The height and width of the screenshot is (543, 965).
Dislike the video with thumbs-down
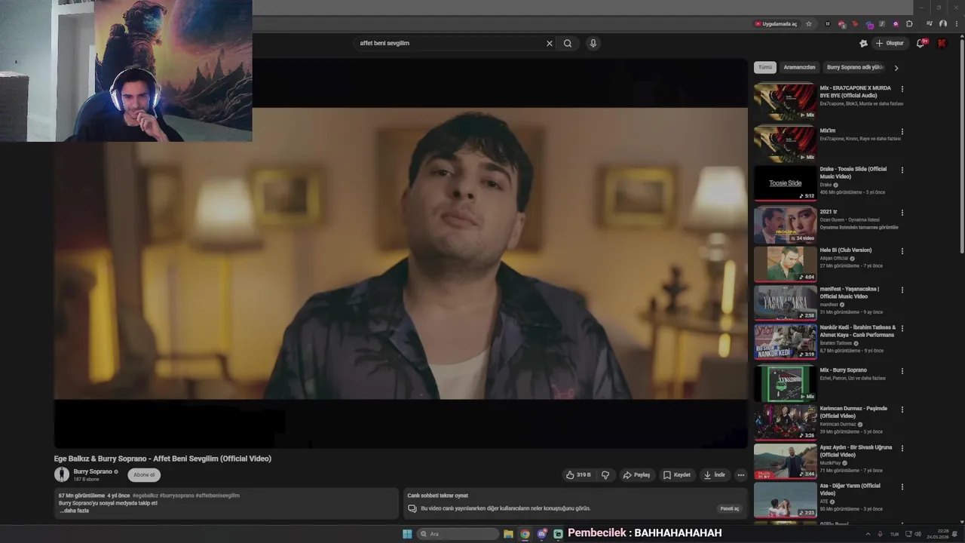605,475
